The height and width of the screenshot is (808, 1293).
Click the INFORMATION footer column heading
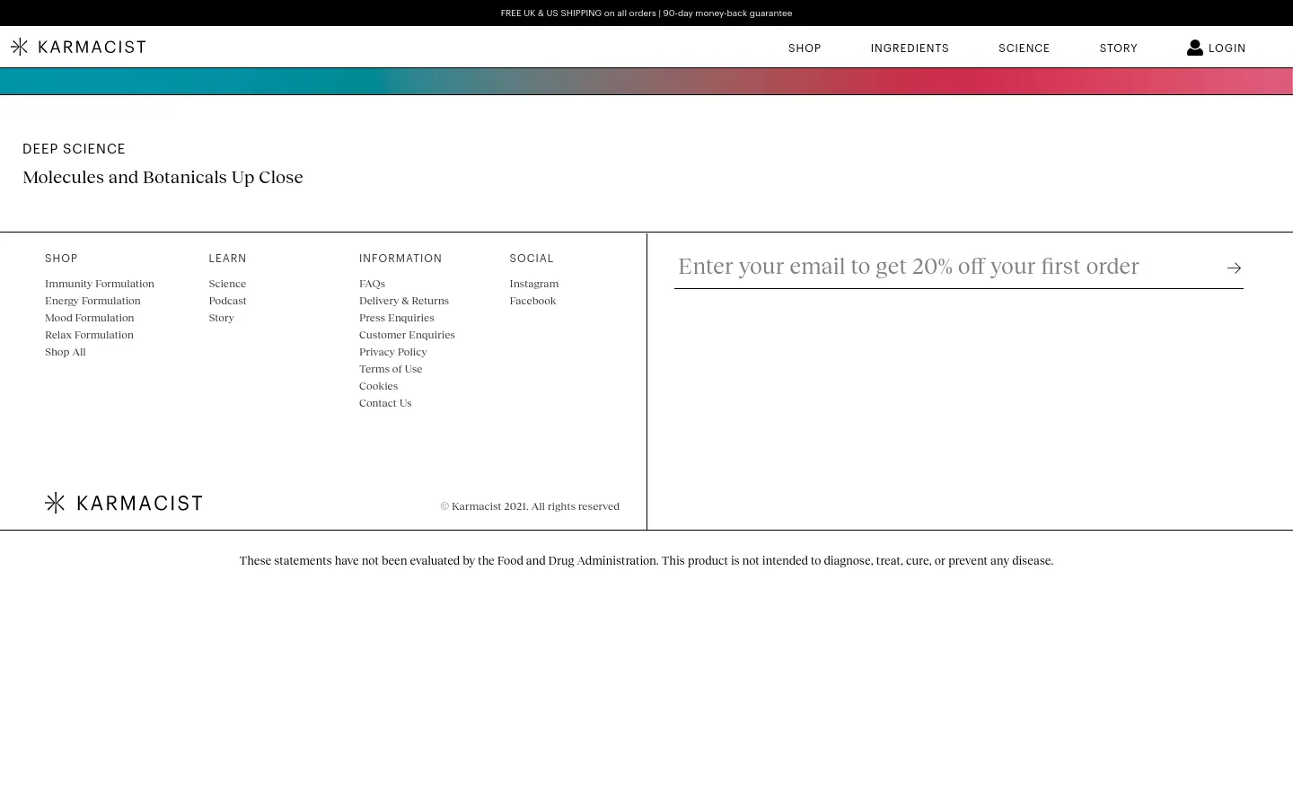400,259
